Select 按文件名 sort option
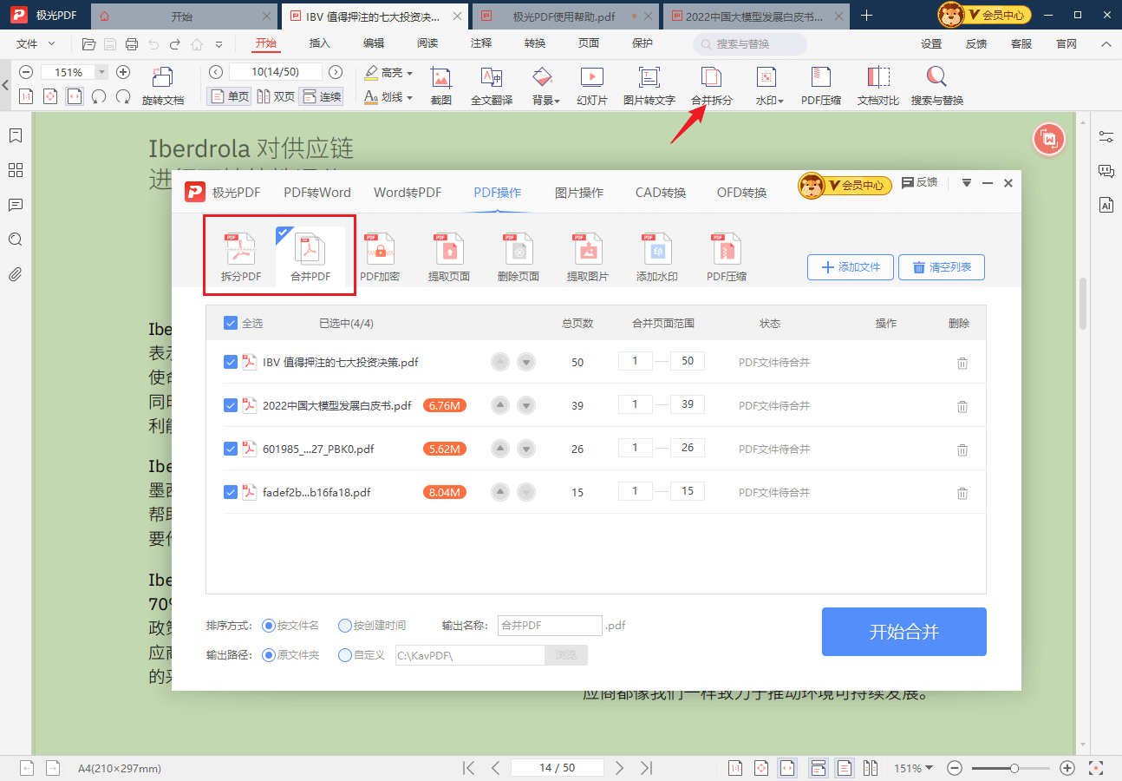The width and height of the screenshot is (1122, 781). 269,625
